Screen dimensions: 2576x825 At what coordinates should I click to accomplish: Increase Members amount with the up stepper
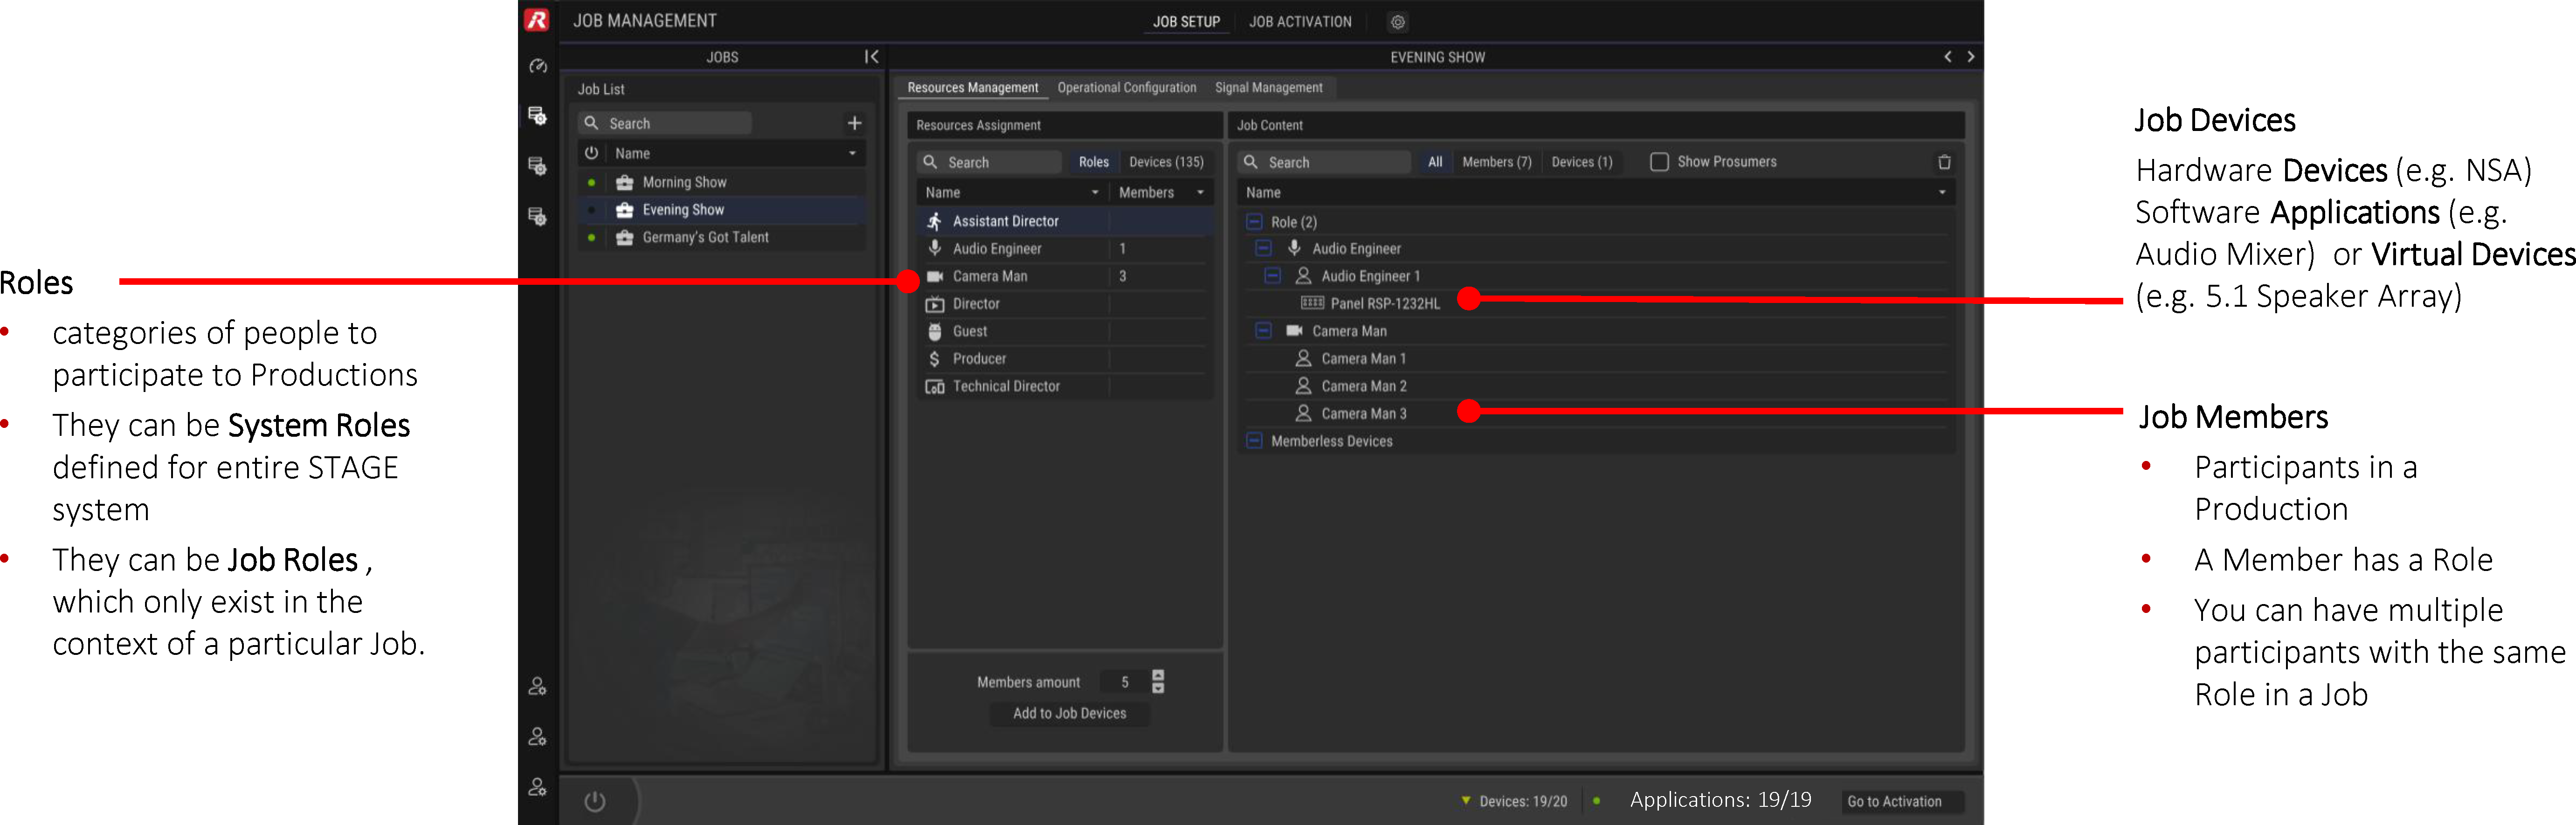(x=1158, y=675)
